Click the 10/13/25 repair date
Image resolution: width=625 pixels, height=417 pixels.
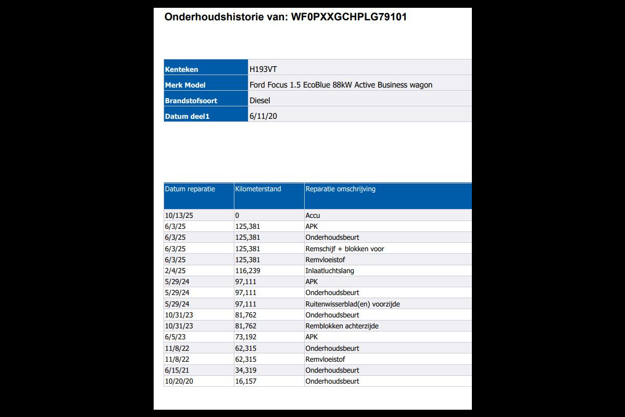click(179, 215)
